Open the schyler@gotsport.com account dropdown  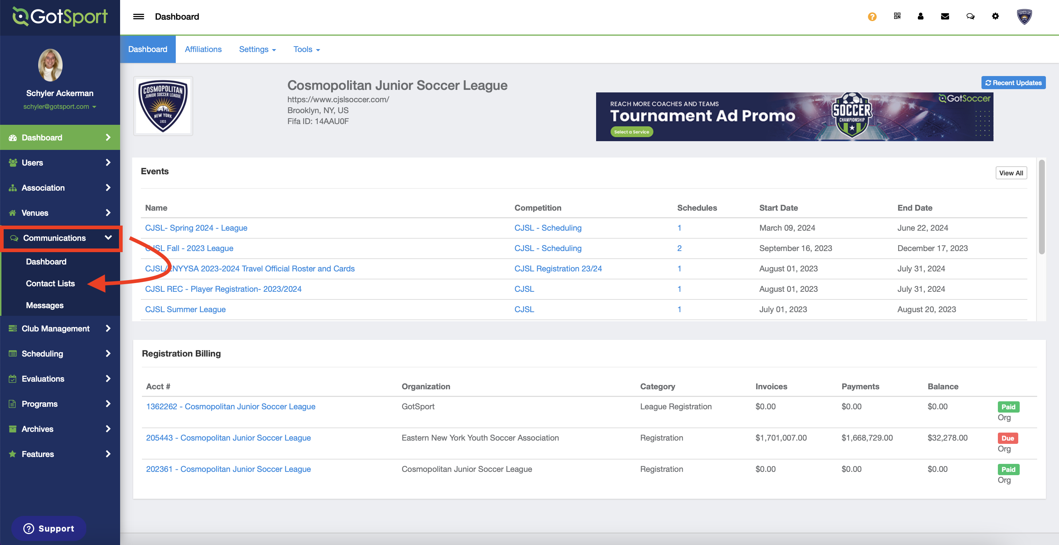point(60,107)
